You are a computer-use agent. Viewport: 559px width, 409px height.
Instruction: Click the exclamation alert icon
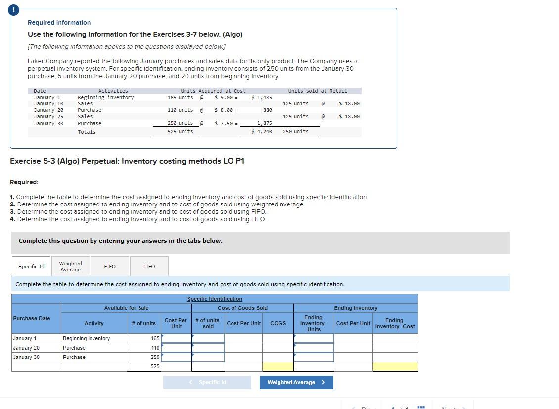point(13,10)
